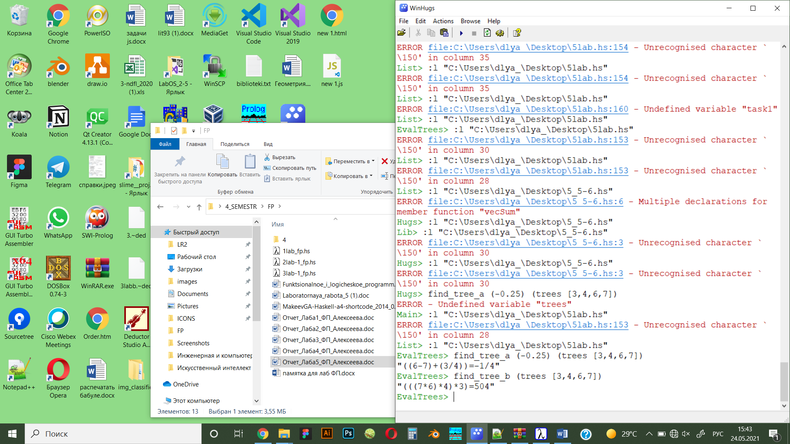Click the EvalTrees> prompt input line

tap(588, 397)
